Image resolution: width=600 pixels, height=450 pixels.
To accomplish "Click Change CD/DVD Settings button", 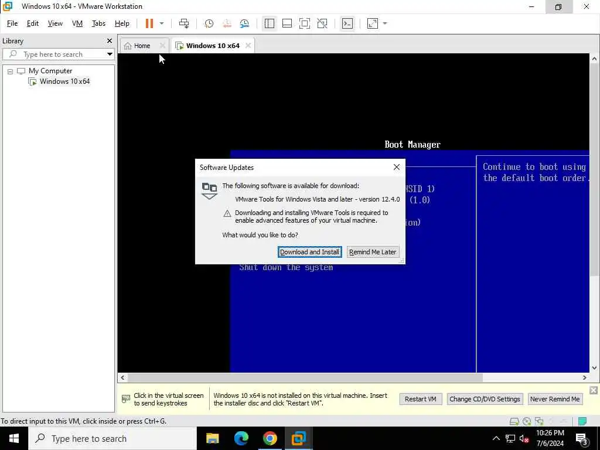I will [x=485, y=398].
